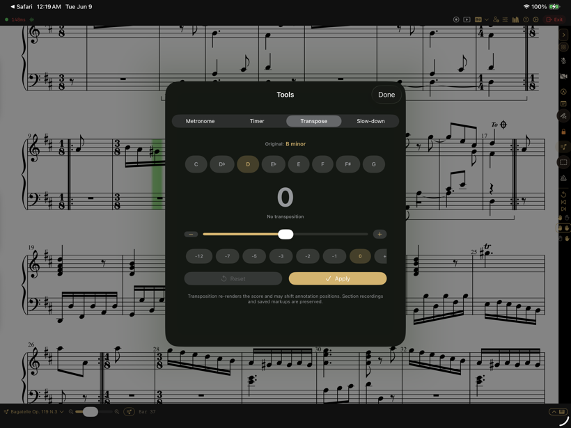Viewport: 571px width, 428px height.
Task: Open the video playback icon in the top toolbar
Action: tap(467, 19)
